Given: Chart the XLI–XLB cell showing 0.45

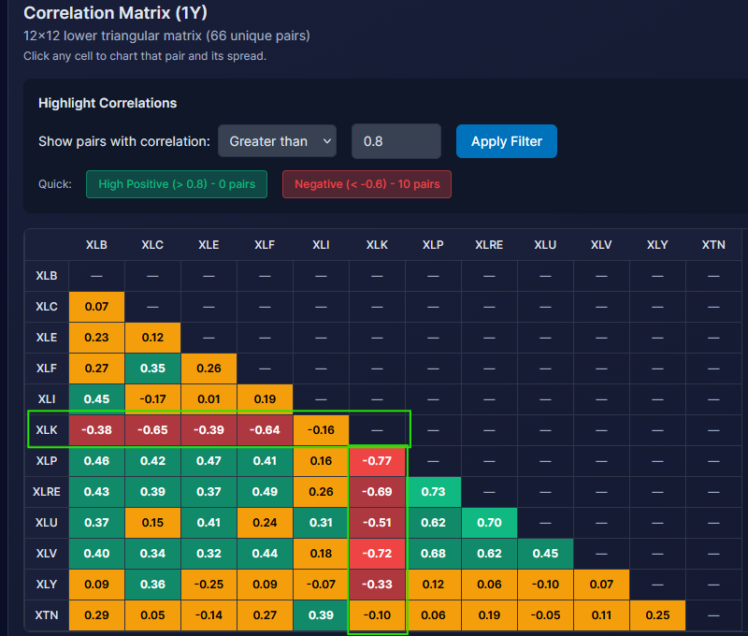Looking at the screenshot, I should pos(97,399).
